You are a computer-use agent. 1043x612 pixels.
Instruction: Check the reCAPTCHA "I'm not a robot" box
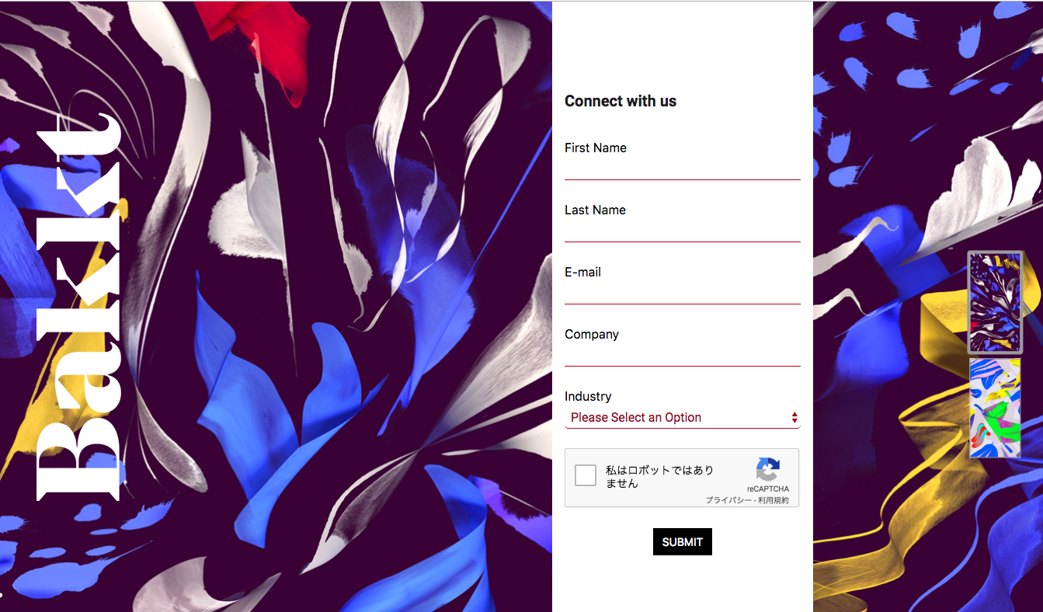click(x=586, y=475)
